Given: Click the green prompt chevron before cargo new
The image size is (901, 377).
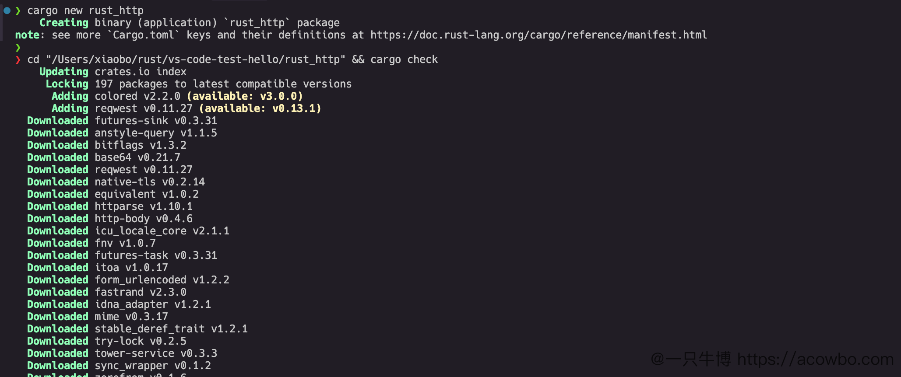Looking at the screenshot, I should coord(18,10).
